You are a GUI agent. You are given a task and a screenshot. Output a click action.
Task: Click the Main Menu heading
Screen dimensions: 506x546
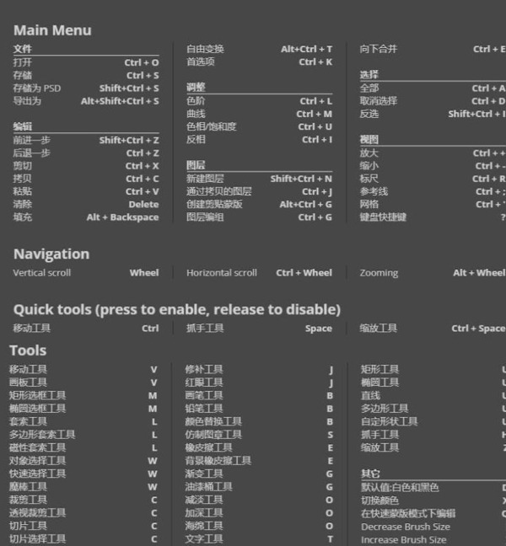(52, 30)
